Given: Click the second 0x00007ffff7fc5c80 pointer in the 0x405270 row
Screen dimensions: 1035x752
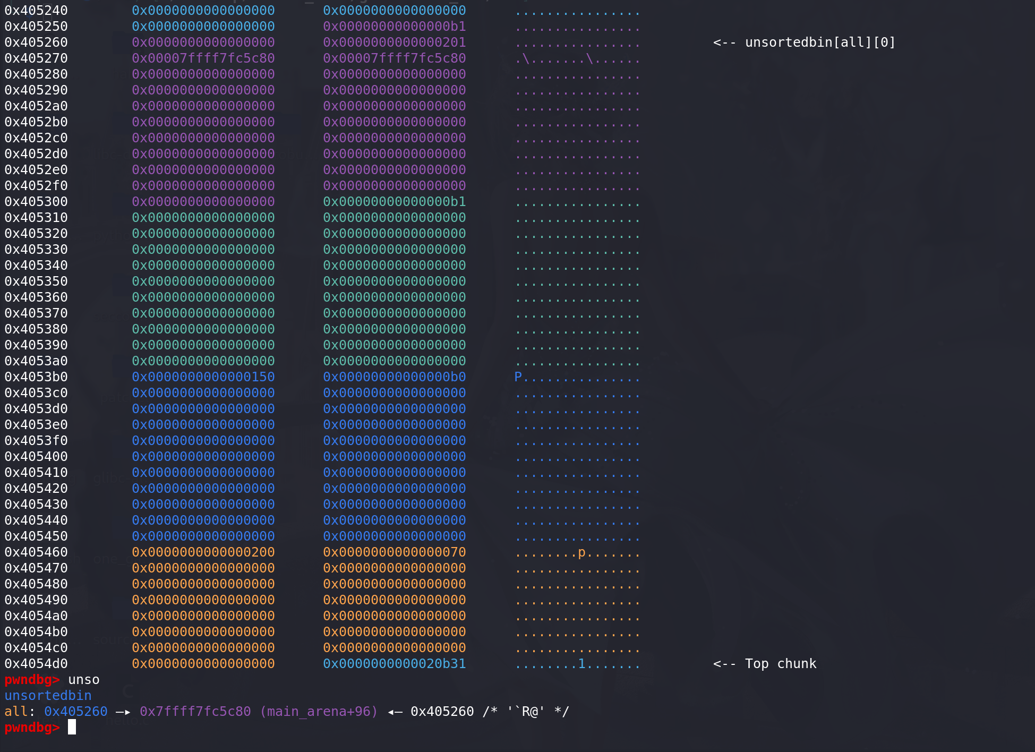Looking at the screenshot, I should pos(395,58).
